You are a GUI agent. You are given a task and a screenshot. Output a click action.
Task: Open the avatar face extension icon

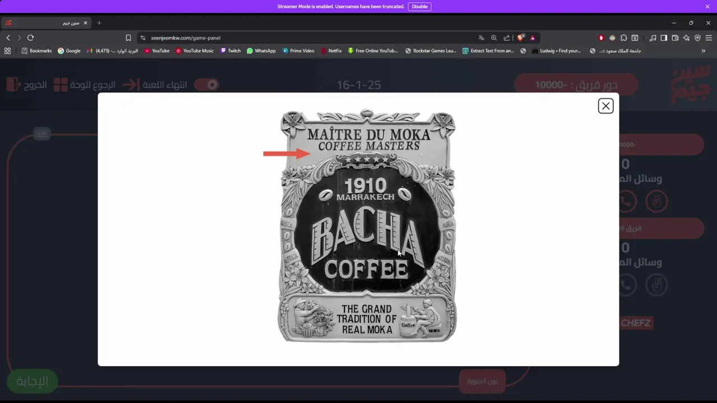612,38
